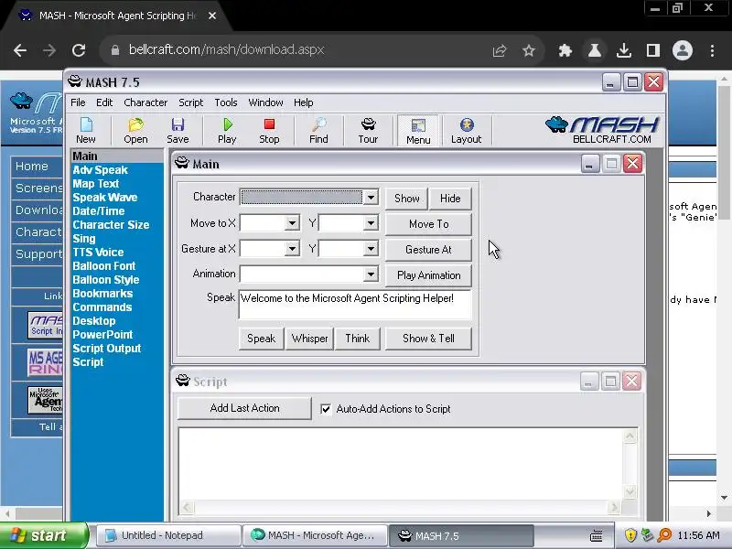Viewport: 732px width, 549px height.
Task: Open the Help menu
Action: [304, 102]
